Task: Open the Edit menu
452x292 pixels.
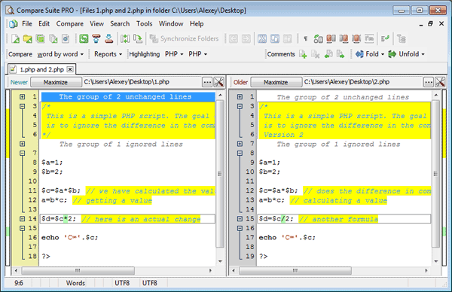Action: pos(44,23)
